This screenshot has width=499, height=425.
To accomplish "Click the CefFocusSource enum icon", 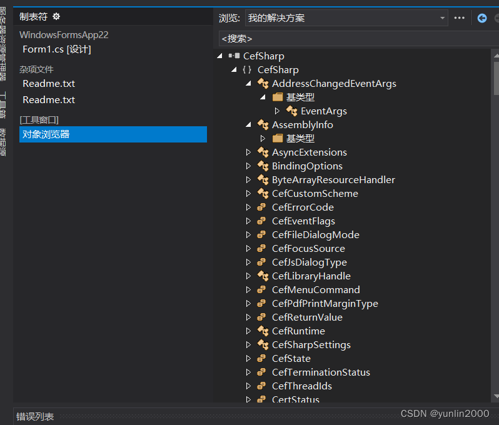I will point(261,248).
